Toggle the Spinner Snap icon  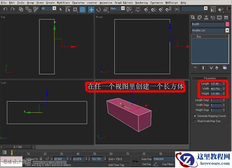pyautogui.click(x=168, y=9)
